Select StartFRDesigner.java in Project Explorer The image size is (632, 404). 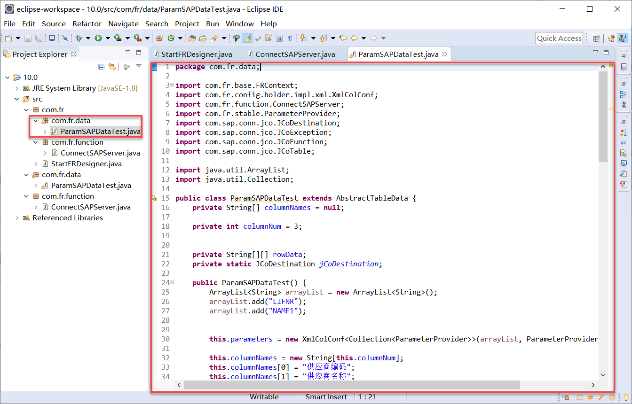(86, 164)
